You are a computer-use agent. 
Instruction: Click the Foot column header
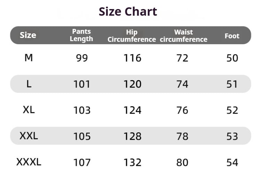point(232,36)
